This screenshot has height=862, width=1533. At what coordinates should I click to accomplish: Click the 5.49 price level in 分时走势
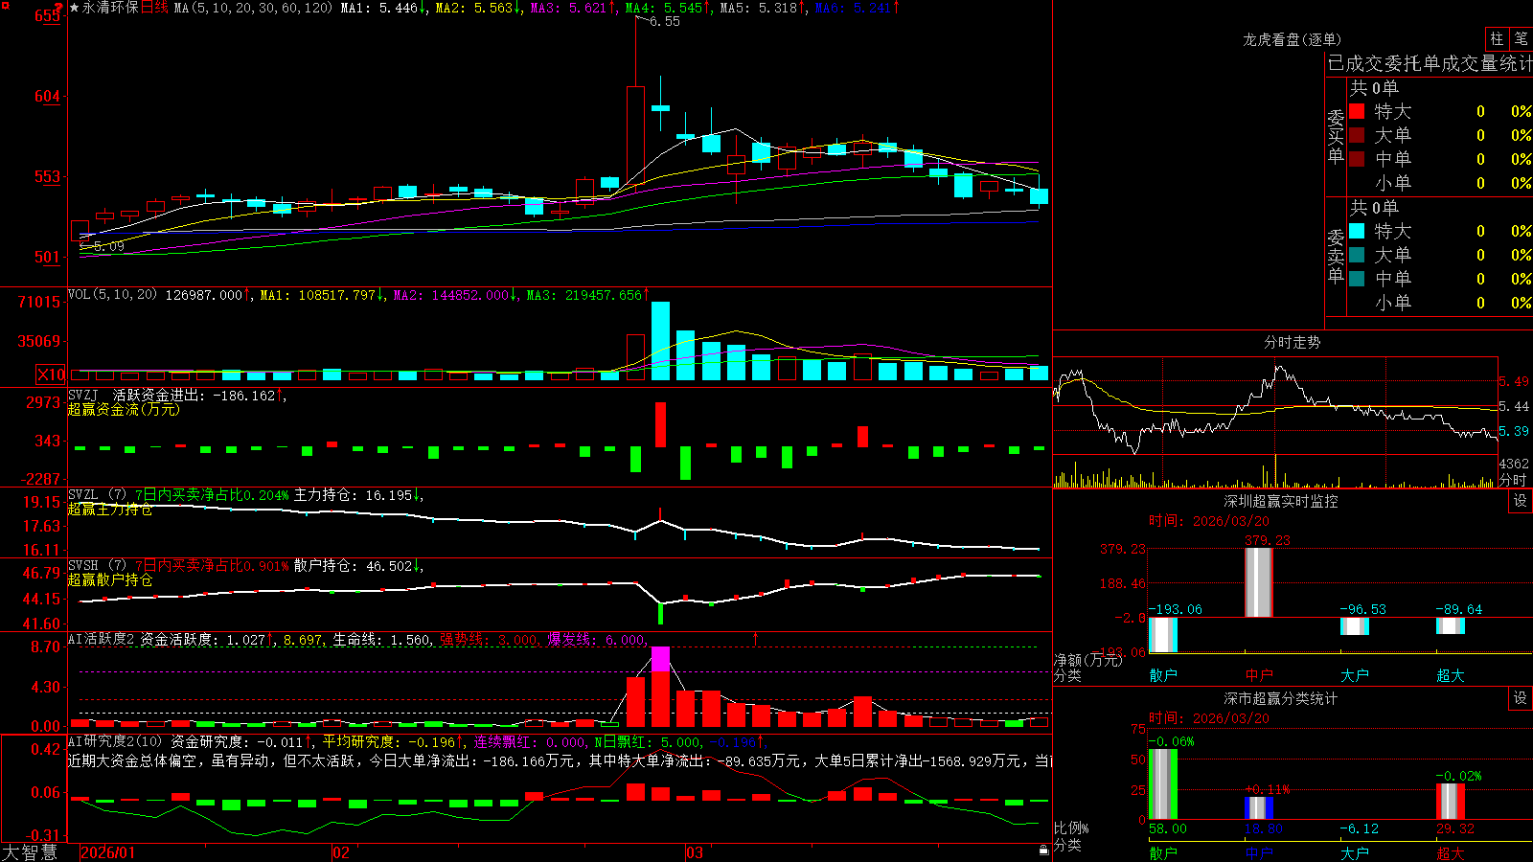pos(1514,381)
